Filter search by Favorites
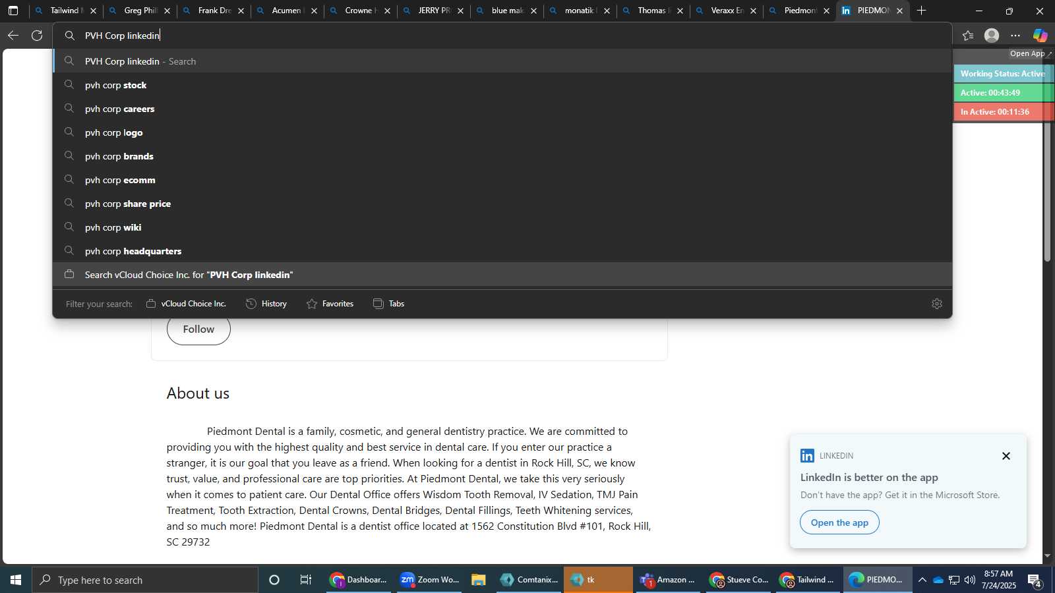The image size is (1055, 593). tap(330, 304)
